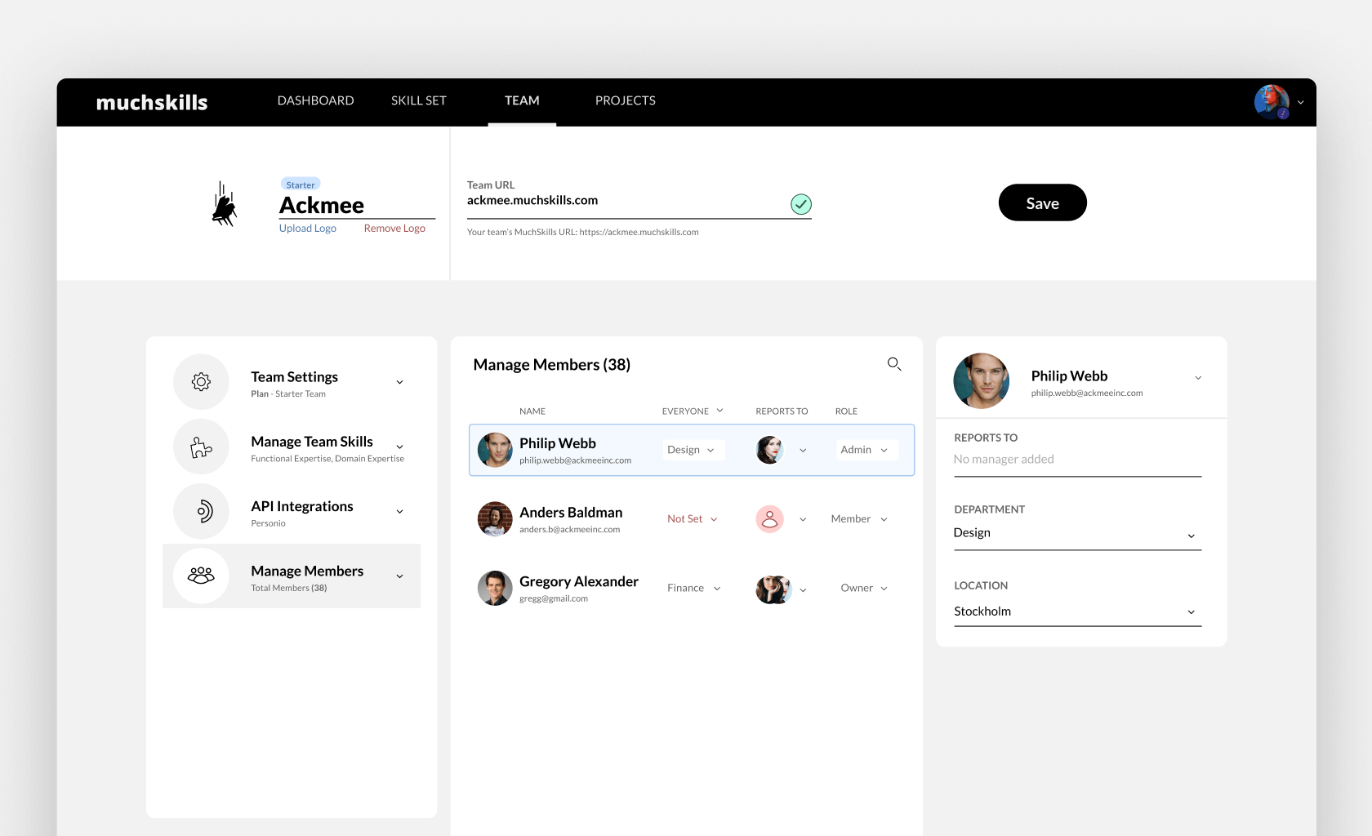Open Philip Webb's Admin role dropdown
The image size is (1372, 836).
[x=866, y=450]
